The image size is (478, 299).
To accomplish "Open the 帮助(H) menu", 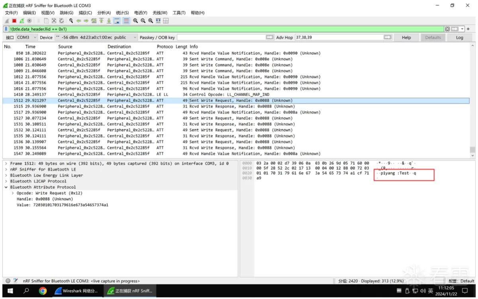I will click(x=198, y=13).
